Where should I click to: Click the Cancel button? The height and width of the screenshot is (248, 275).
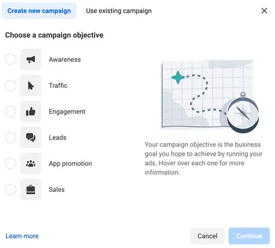(x=207, y=236)
